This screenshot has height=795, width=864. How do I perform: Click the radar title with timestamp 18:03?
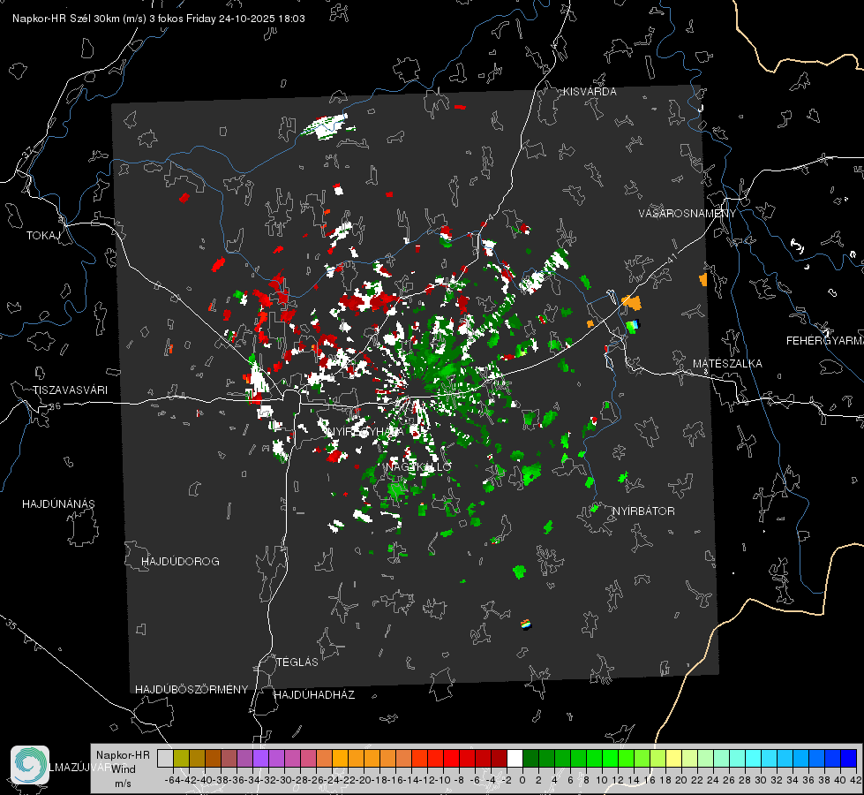click(x=159, y=19)
